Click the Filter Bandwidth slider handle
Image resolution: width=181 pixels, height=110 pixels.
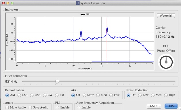click(x=57, y=82)
